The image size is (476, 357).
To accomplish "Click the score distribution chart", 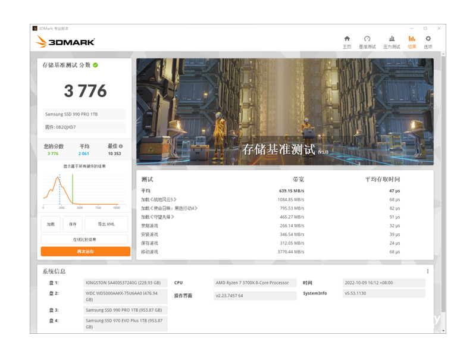I will (84, 191).
